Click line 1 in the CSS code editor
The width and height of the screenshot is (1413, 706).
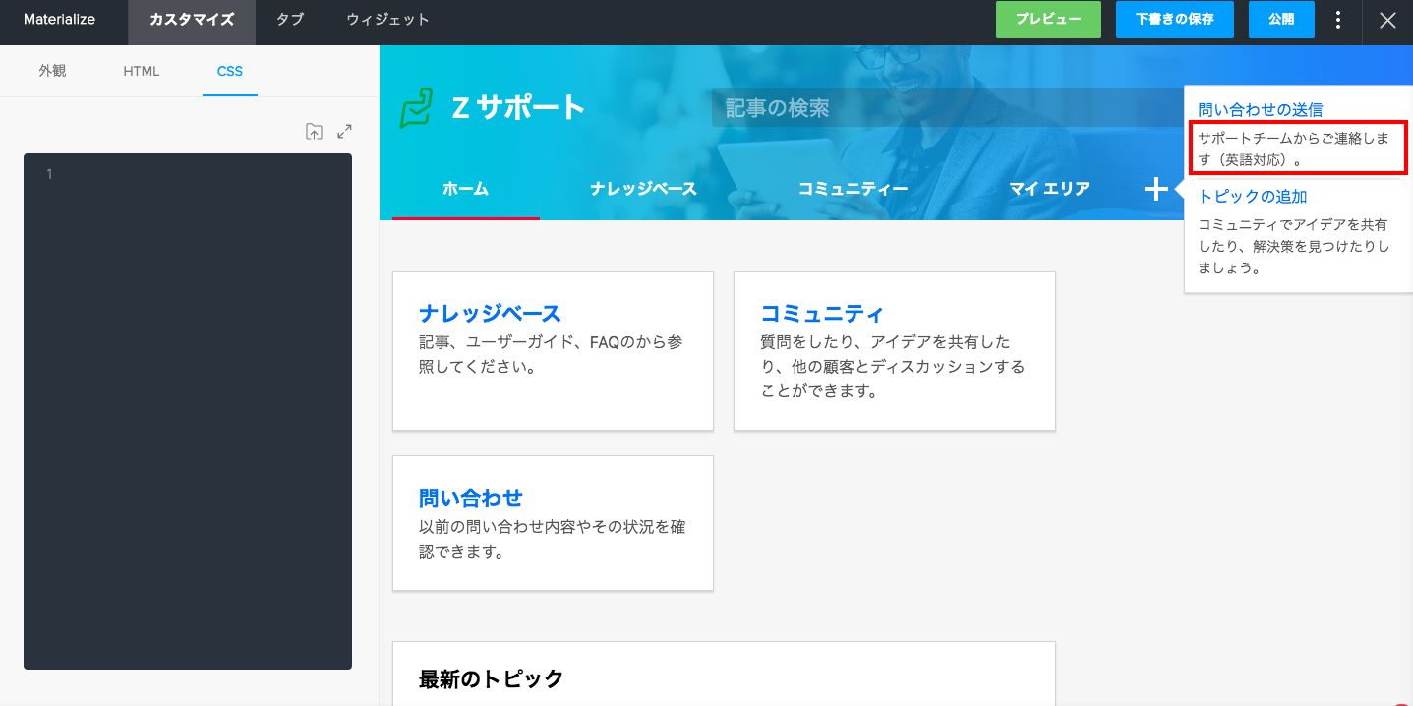[x=197, y=175]
